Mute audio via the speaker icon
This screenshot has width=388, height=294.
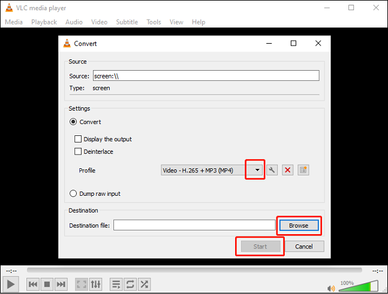[x=331, y=288]
